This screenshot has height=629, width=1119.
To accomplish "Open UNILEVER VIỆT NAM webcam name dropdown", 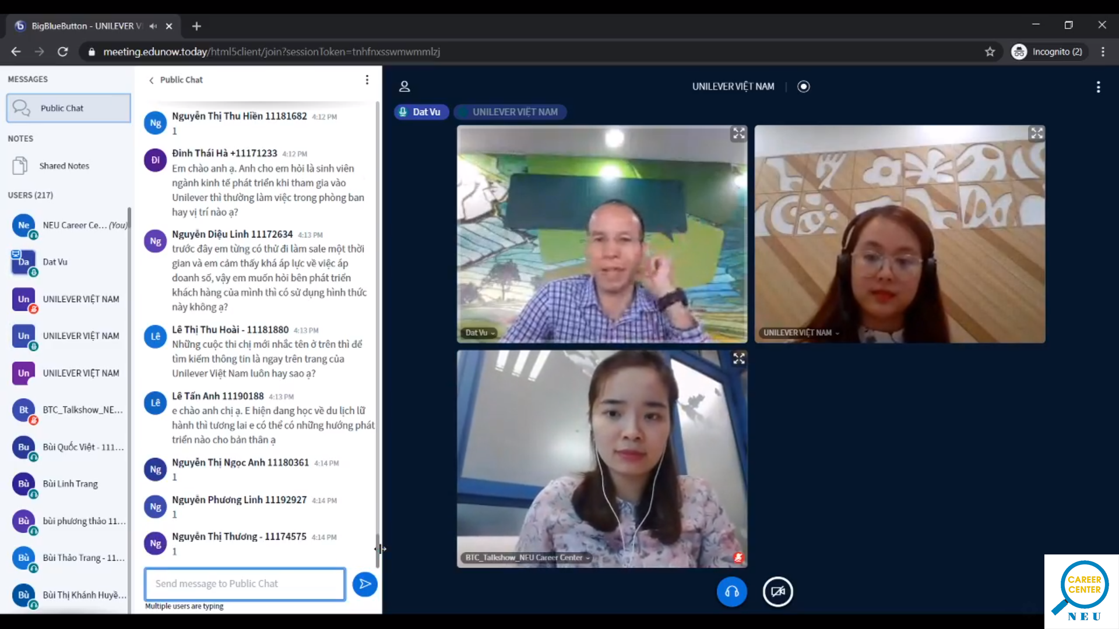I will point(801,333).
